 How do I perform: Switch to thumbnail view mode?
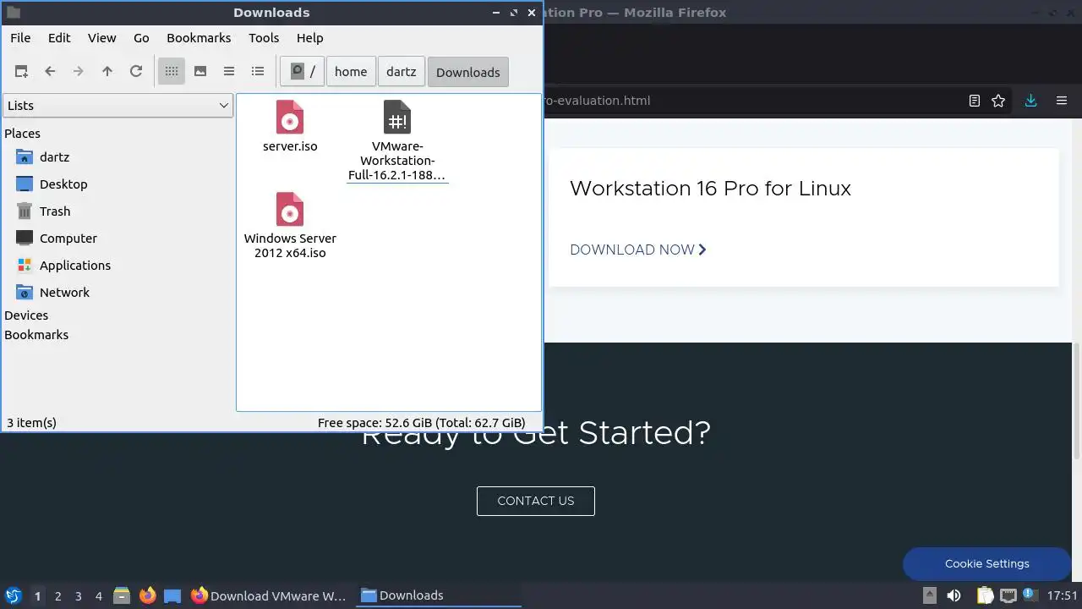200,72
